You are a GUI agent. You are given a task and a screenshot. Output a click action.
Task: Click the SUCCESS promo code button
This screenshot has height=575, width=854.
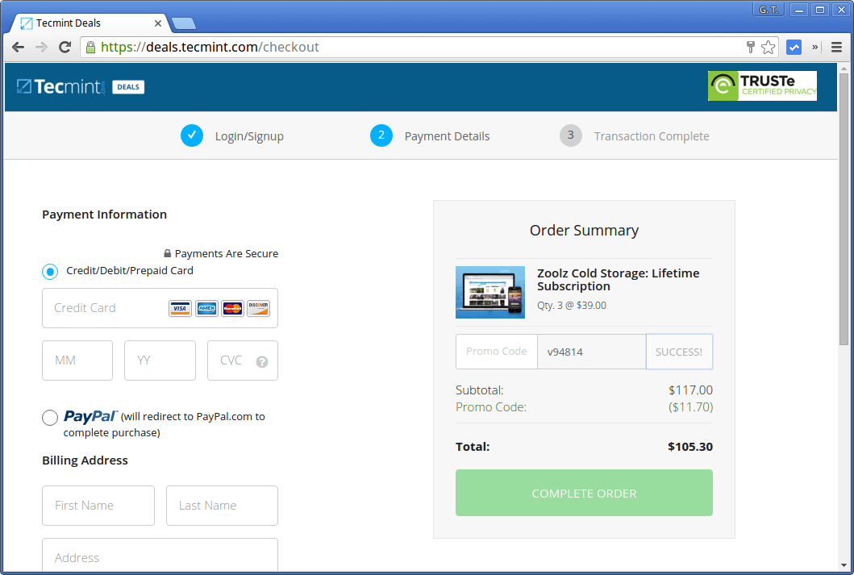tap(679, 351)
